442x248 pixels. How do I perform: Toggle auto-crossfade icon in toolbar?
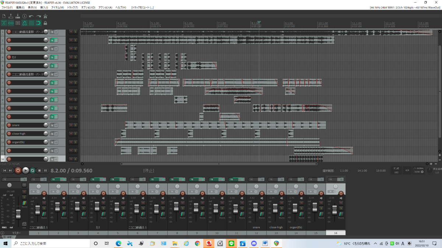click(x=4, y=23)
